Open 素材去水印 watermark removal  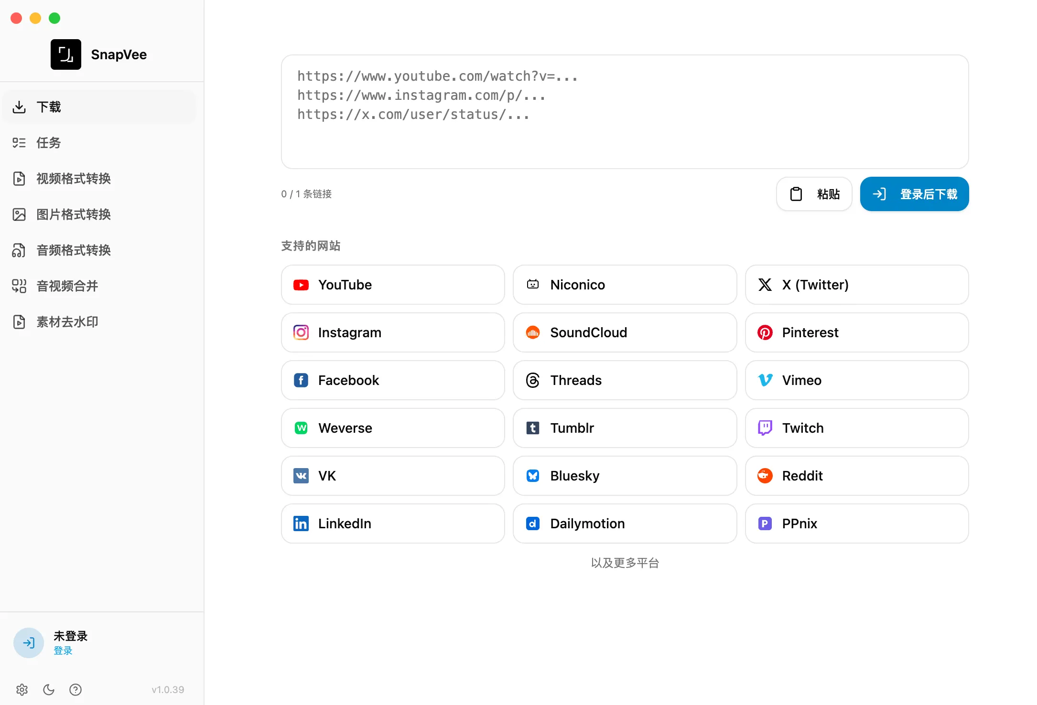coord(99,322)
